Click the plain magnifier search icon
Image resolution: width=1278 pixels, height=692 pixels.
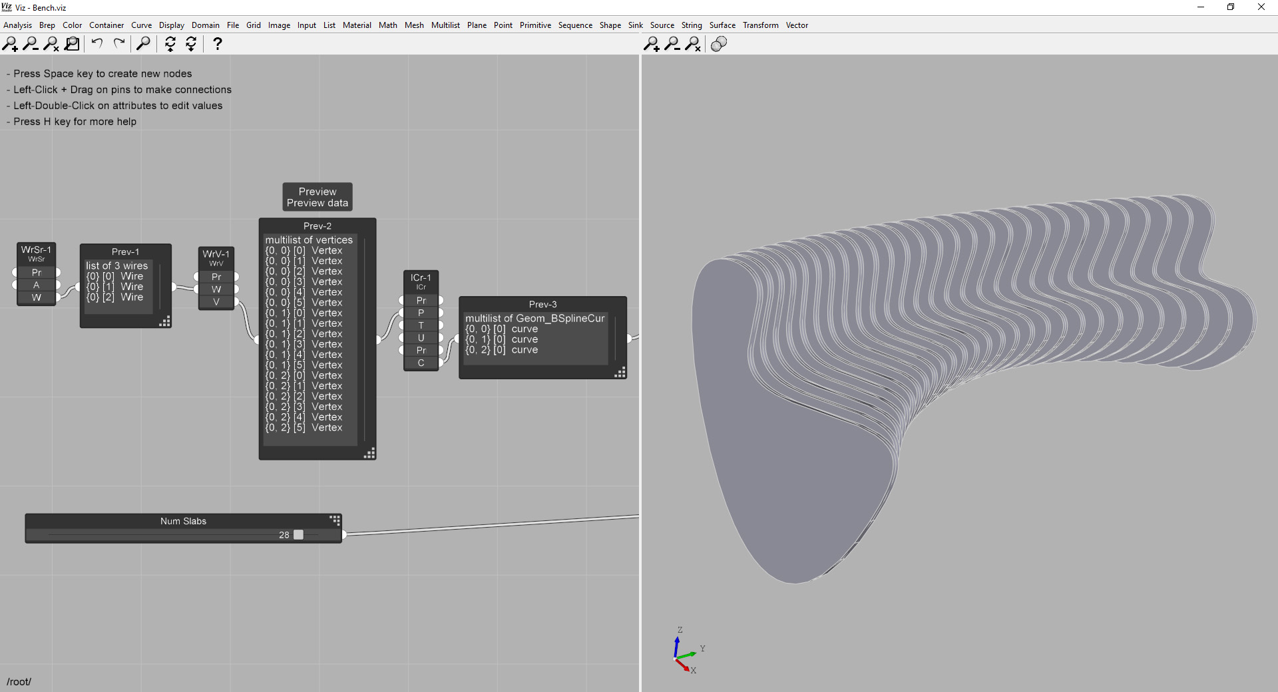tap(143, 44)
